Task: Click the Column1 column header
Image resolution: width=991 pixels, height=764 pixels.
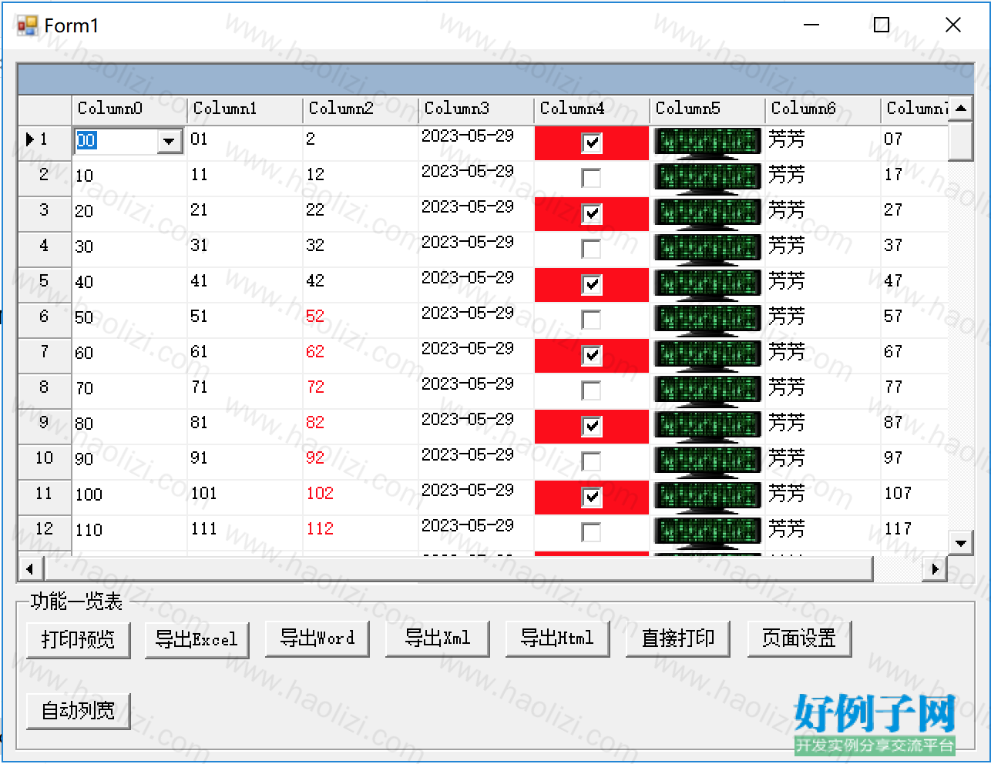Action: (245, 109)
